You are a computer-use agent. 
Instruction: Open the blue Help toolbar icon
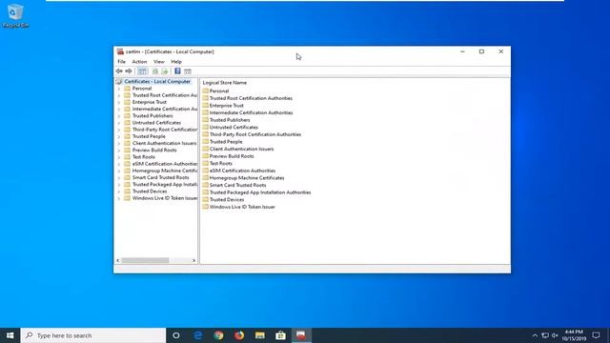[x=177, y=71]
